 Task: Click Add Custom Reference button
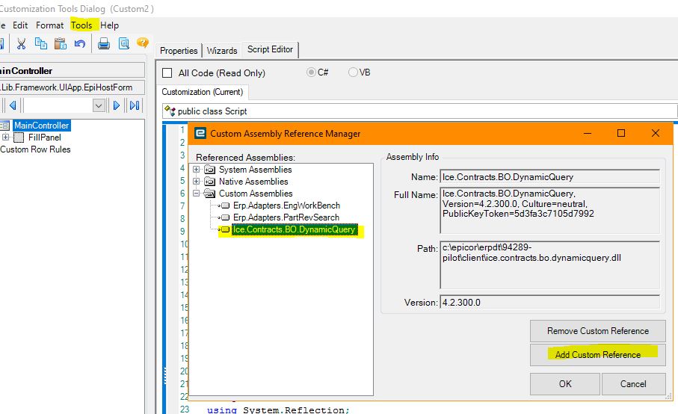click(597, 355)
